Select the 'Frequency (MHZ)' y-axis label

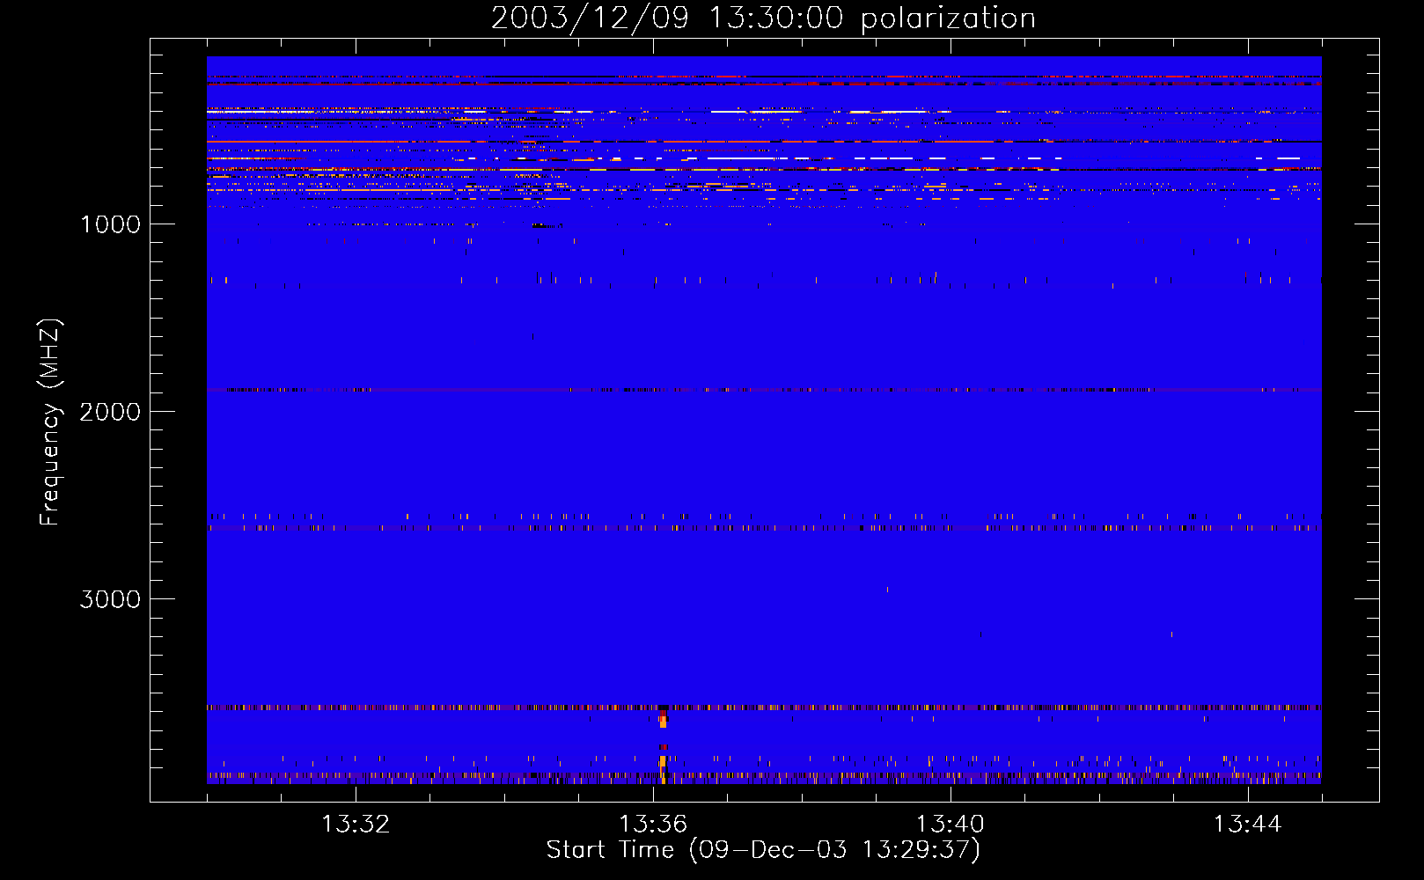50,422
